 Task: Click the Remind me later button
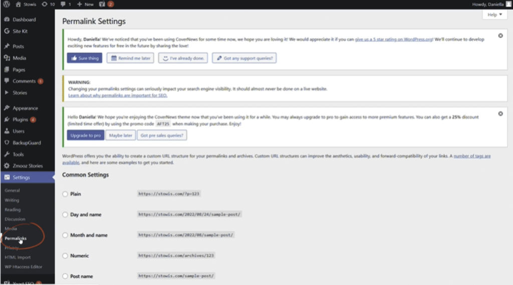pyautogui.click(x=130, y=58)
